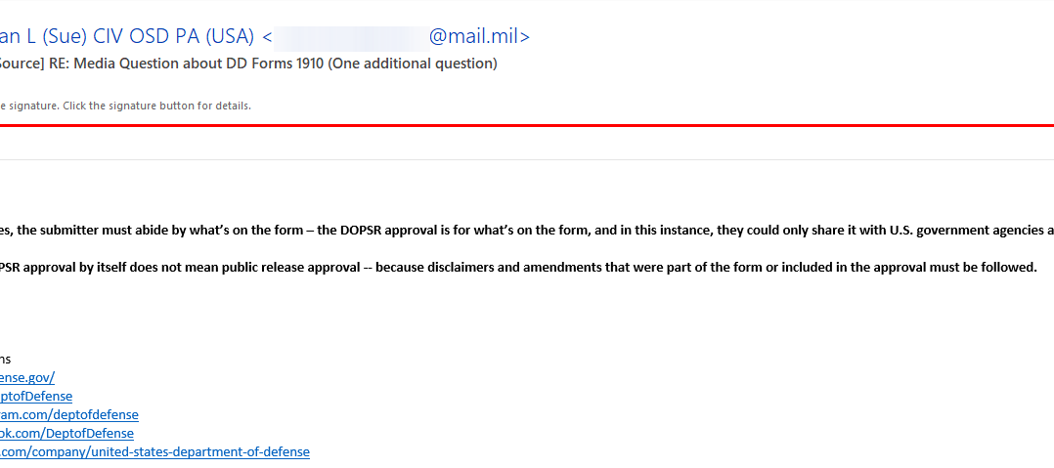Click the redacted part of the sender email

click(x=352, y=37)
